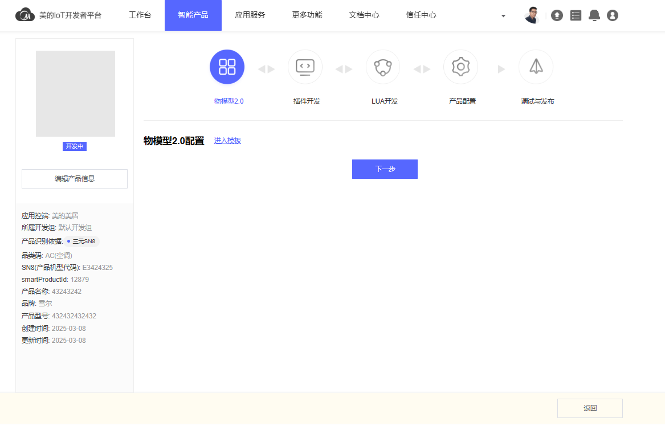The image size is (665, 430).
Task: Select the 智能产品 tab
Action: click(193, 15)
